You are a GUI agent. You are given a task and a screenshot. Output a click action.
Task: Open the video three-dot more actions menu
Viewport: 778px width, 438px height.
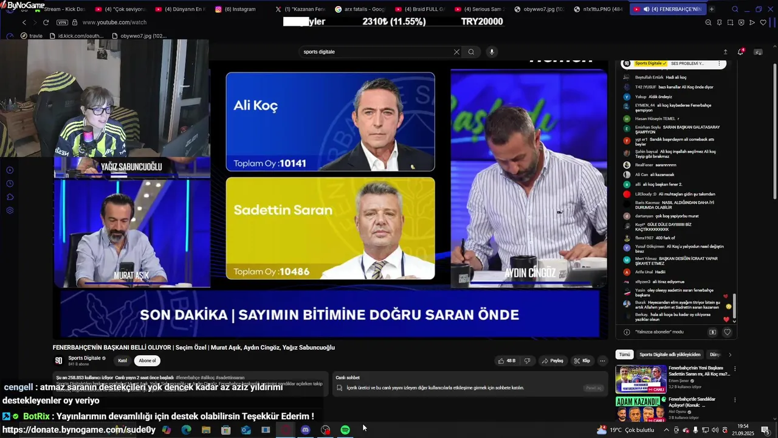(602, 361)
